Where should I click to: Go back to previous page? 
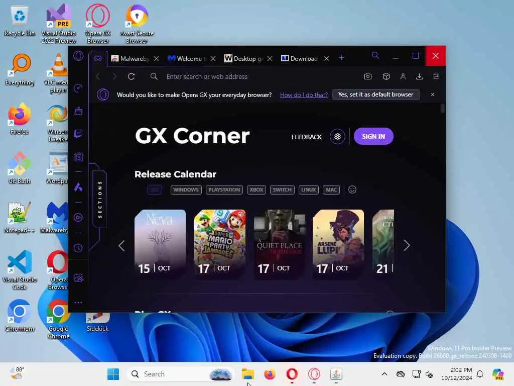tap(98, 76)
